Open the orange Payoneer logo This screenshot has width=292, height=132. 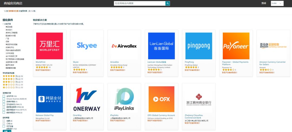pyautogui.click(x=236, y=46)
